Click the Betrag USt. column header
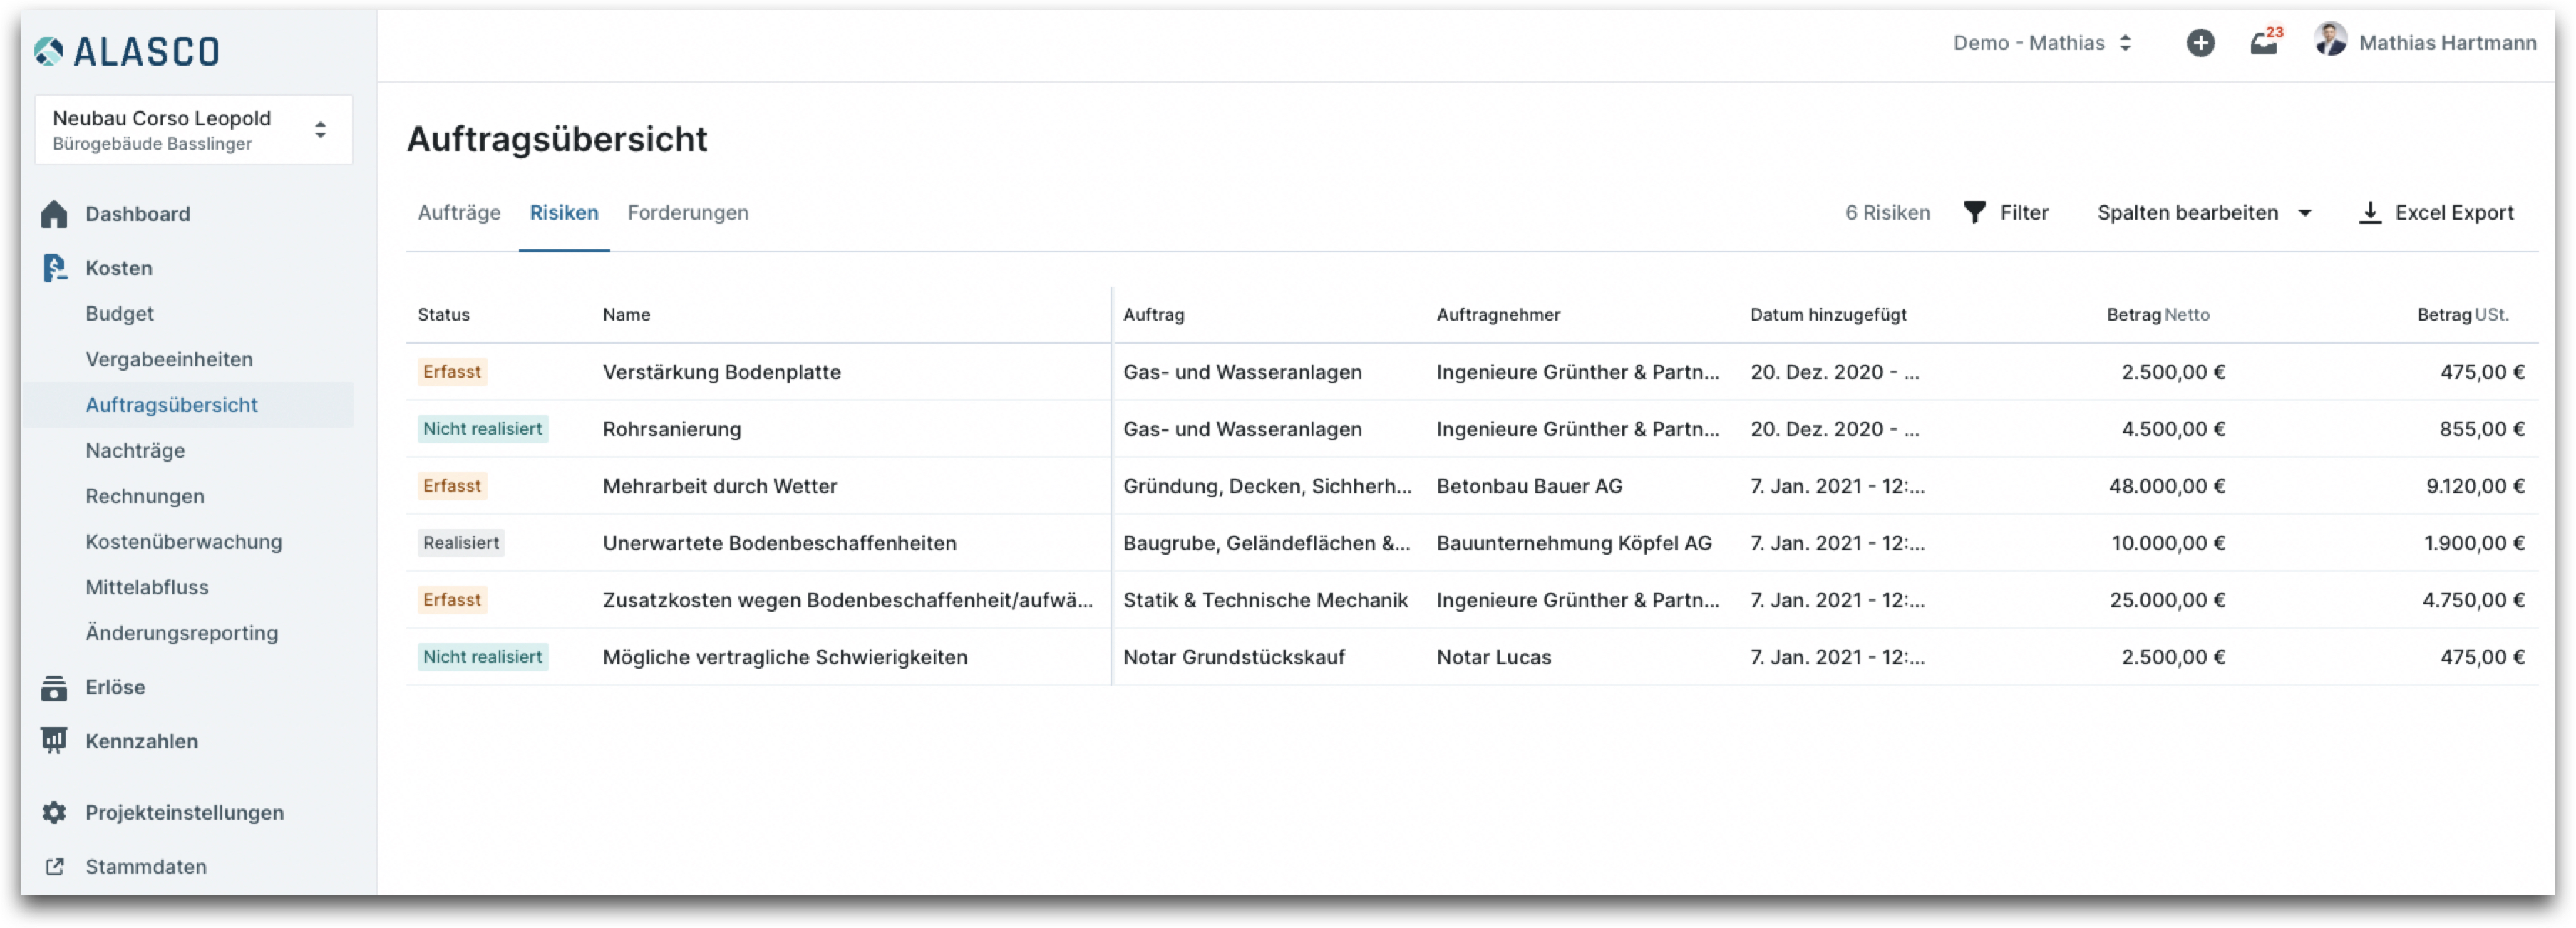Screen dimensions: 2576x928 (2463, 314)
